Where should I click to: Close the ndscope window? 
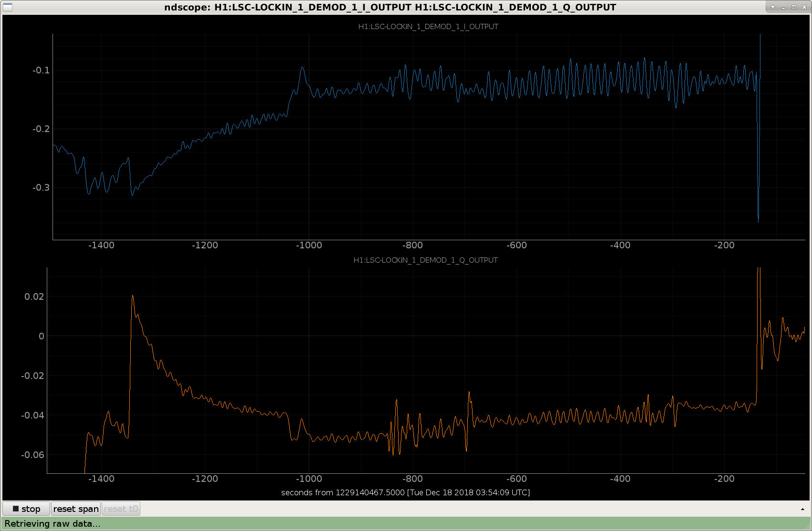pos(804,7)
